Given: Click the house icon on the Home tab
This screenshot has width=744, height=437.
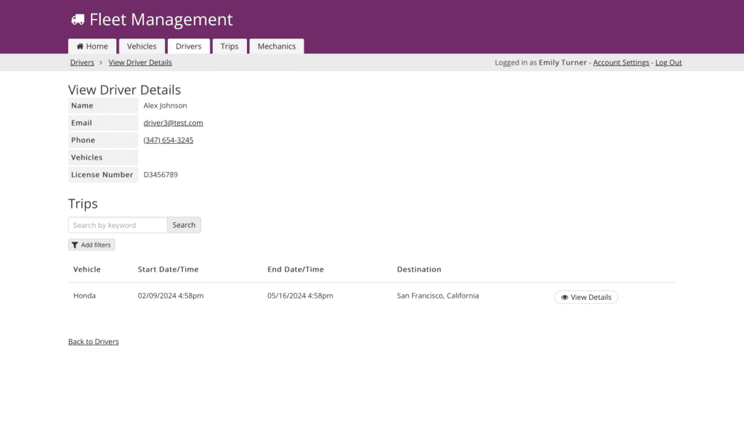Looking at the screenshot, I should click(x=80, y=46).
